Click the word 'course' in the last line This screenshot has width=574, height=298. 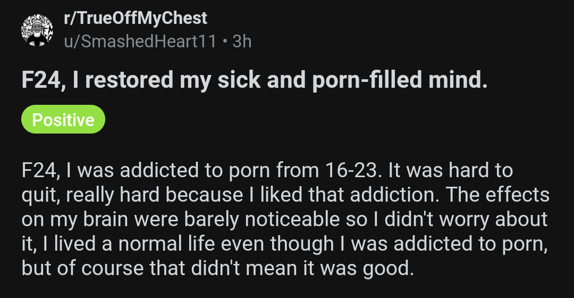(x=112, y=269)
